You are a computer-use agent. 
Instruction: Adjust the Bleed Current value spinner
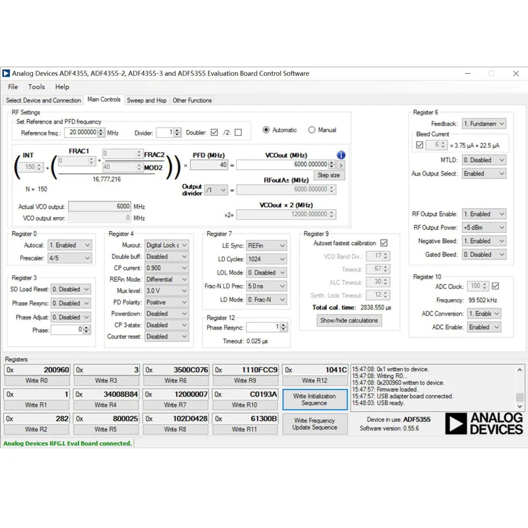[x=443, y=145]
